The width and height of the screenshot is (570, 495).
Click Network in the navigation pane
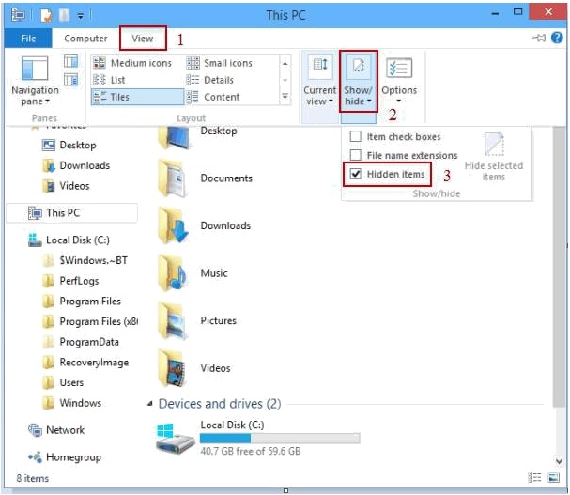pyautogui.click(x=65, y=430)
